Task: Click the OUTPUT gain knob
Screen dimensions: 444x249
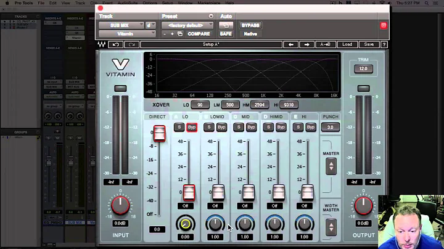Action: pyautogui.click(x=363, y=205)
